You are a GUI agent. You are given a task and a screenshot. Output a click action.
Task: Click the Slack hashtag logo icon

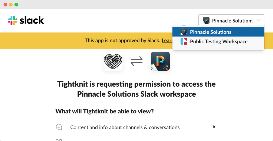click(x=13, y=20)
